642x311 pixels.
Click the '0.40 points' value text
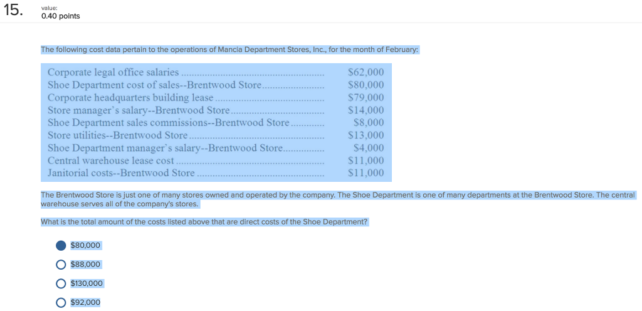point(61,16)
